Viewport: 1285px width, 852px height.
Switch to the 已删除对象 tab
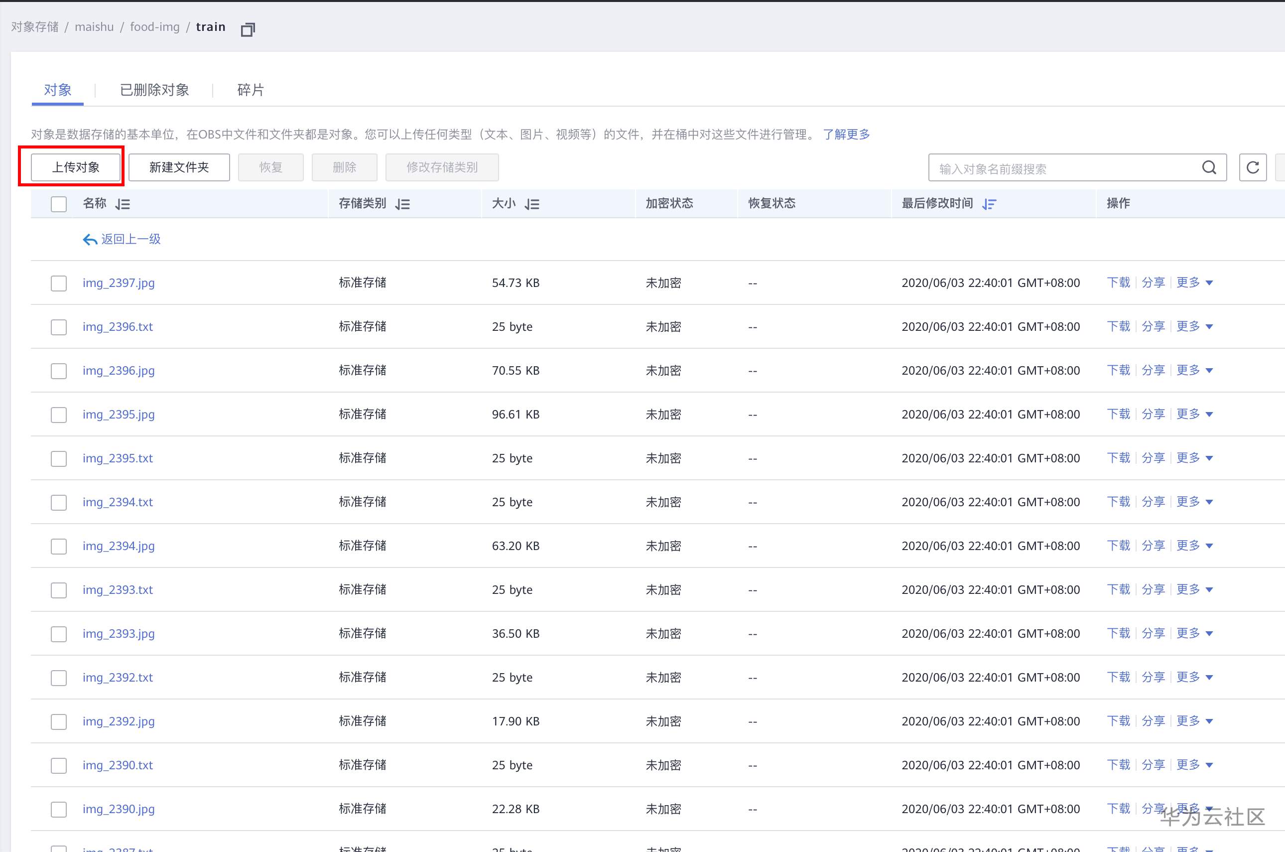[x=154, y=90]
